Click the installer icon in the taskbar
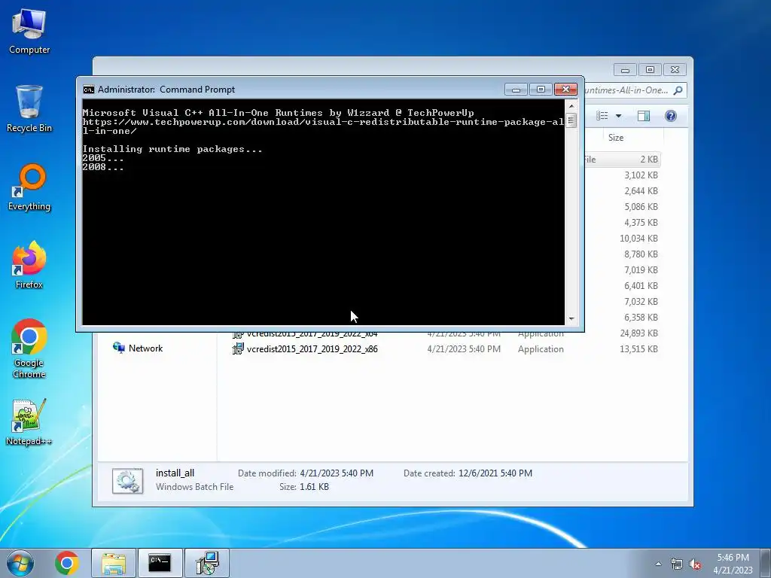 point(206,563)
